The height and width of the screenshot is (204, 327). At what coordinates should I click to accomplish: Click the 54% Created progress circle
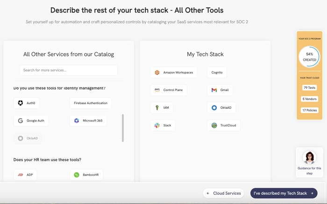(309, 56)
